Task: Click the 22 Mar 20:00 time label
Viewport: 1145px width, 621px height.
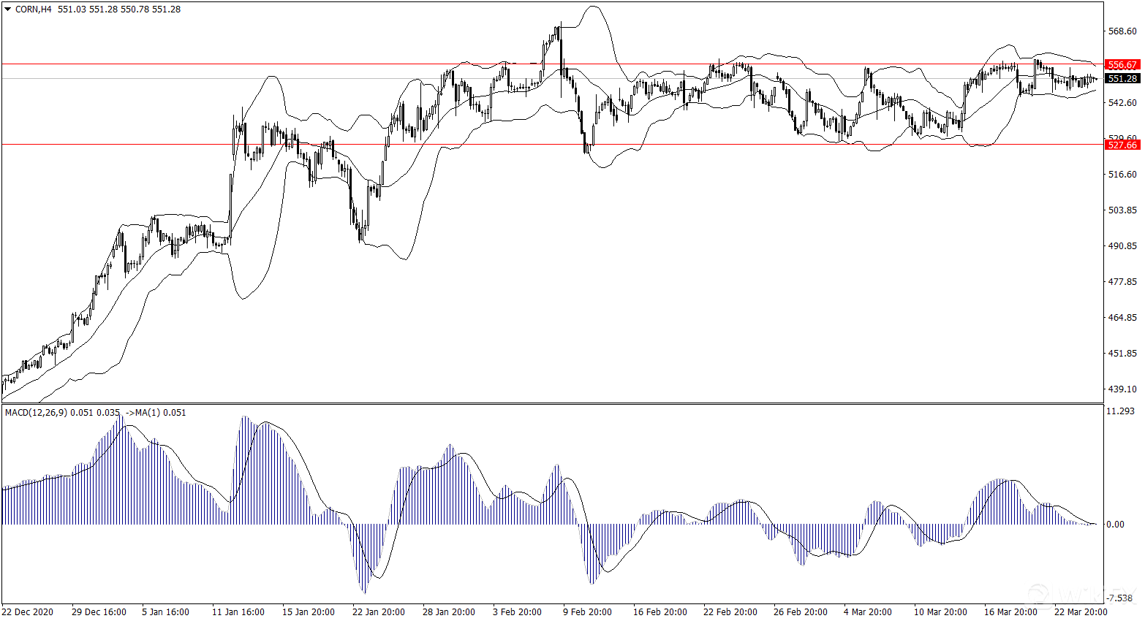Action: pos(1081,612)
